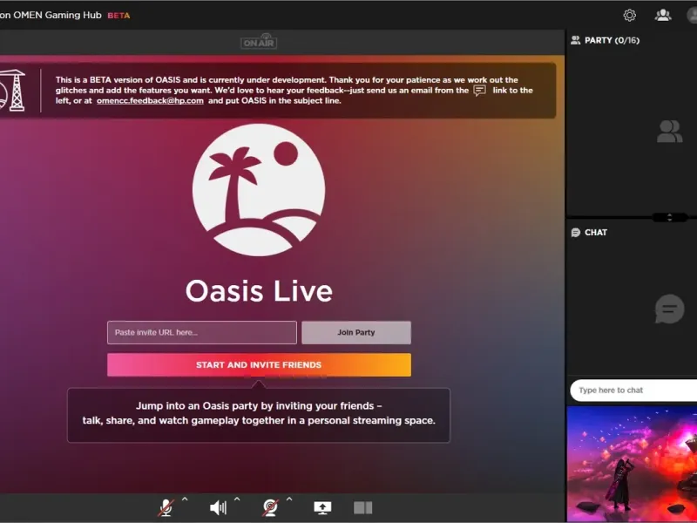Click the BETA label in title bar
Screen dimensions: 697x523
[118, 16]
